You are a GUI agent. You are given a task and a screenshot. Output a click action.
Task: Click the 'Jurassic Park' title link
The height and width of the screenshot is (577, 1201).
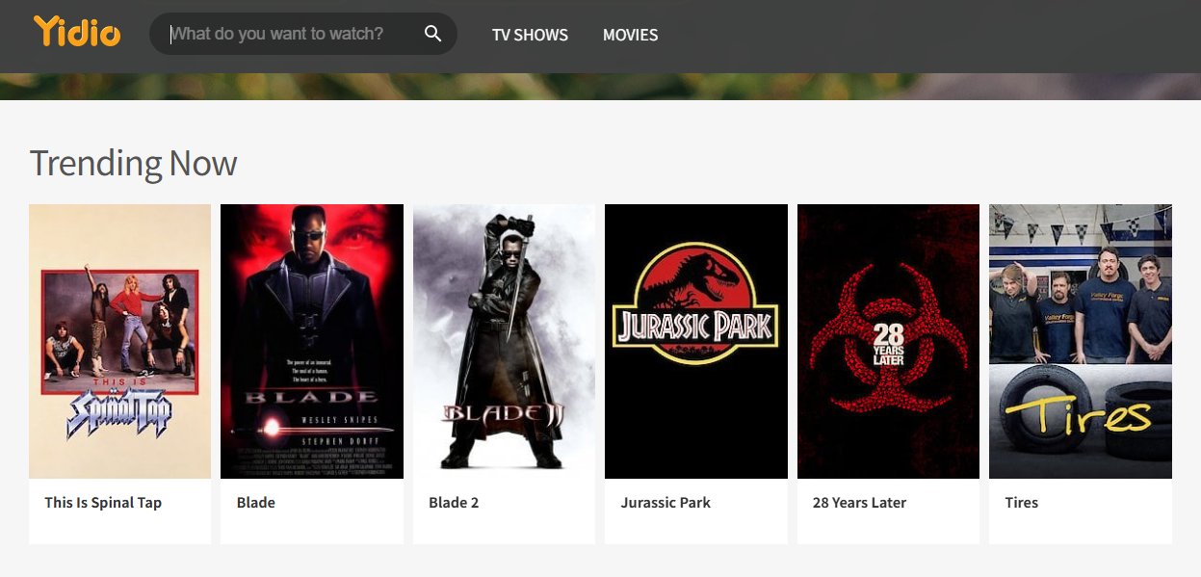pyautogui.click(x=666, y=503)
